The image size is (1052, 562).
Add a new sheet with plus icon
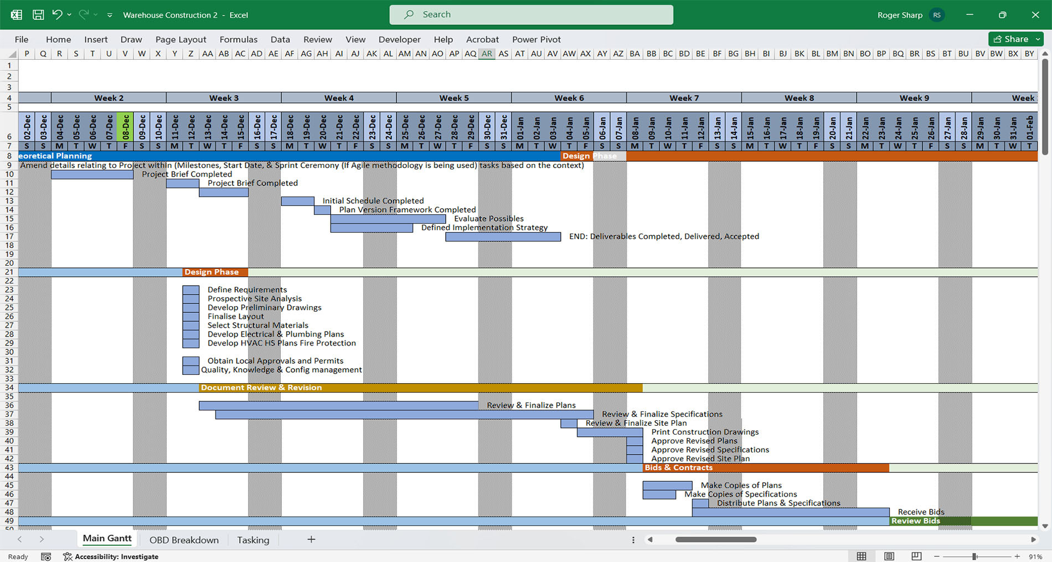pos(311,539)
